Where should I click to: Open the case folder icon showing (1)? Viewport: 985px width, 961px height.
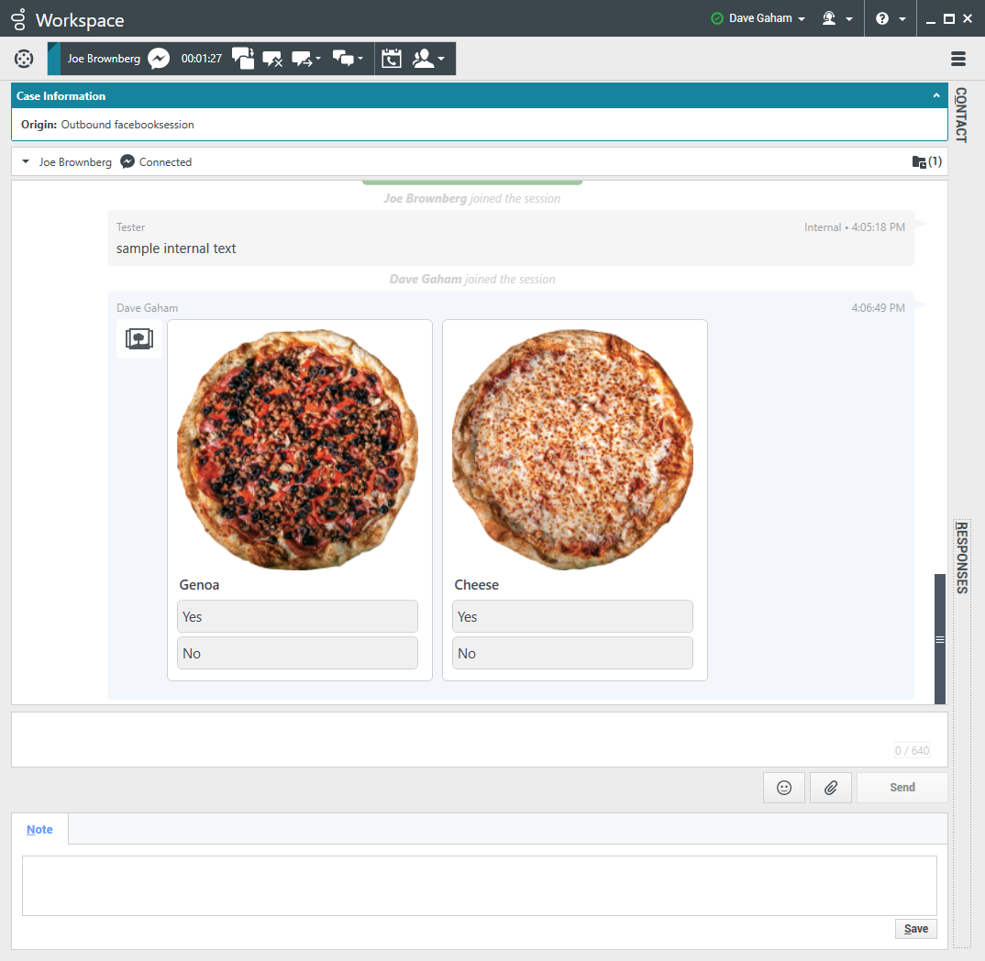click(x=920, y=162)
